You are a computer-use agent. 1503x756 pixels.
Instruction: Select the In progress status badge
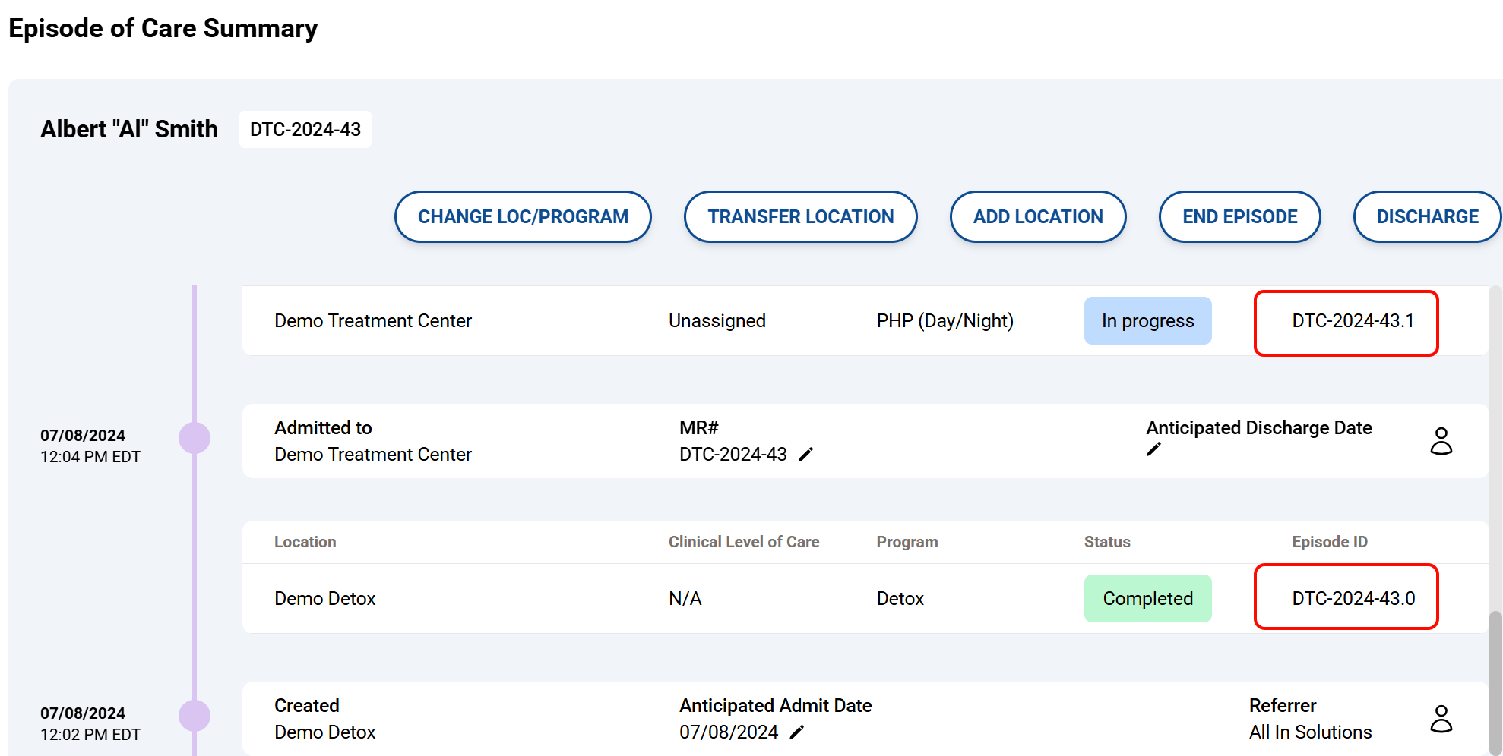pos(1147,321)
